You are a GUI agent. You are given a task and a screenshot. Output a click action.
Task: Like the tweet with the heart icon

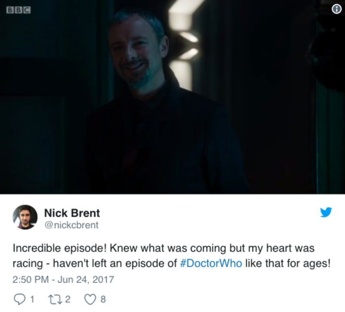90,299
